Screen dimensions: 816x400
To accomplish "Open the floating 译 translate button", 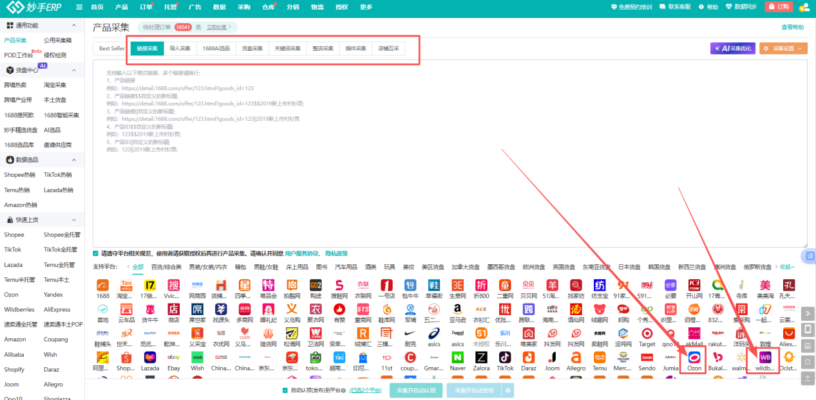I will coord(810,255).
